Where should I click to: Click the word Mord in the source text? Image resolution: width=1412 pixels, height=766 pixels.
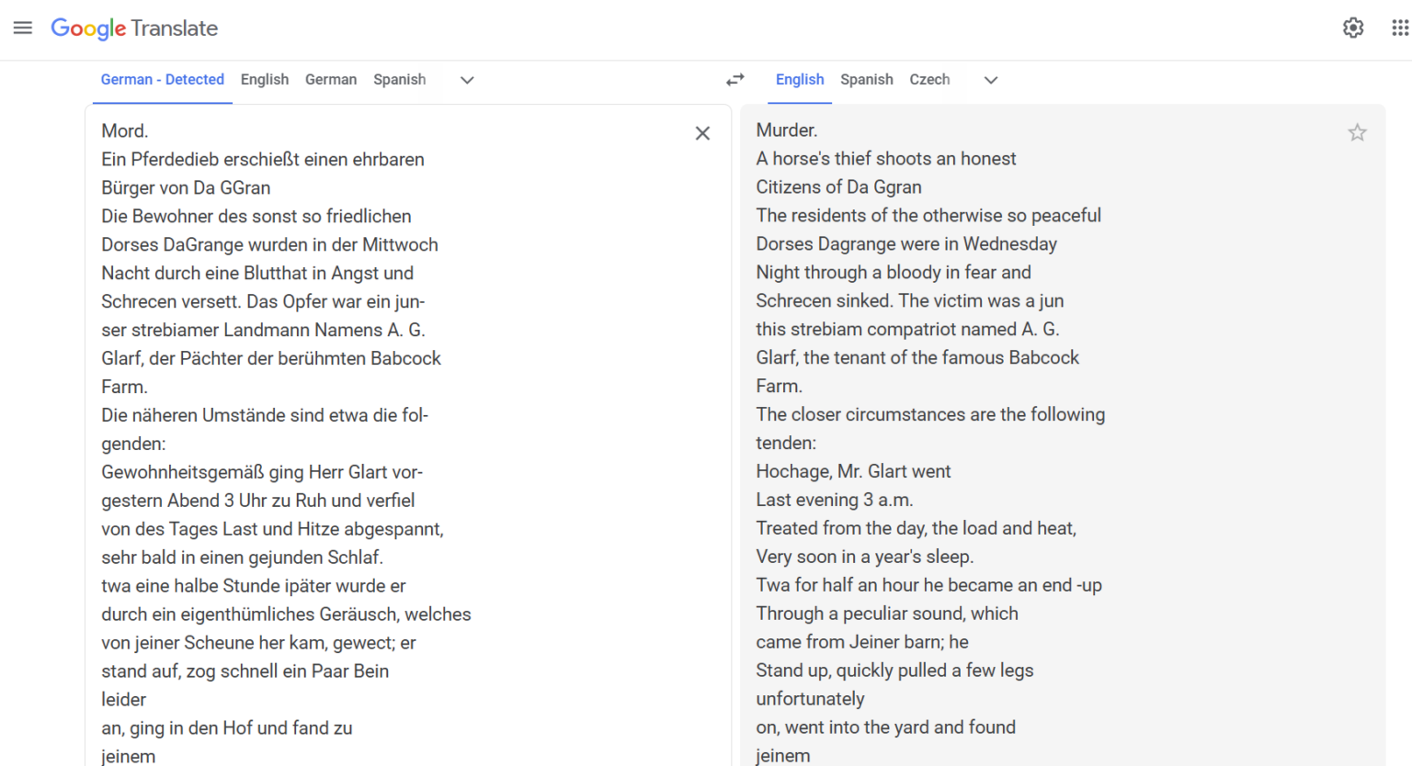124,130
